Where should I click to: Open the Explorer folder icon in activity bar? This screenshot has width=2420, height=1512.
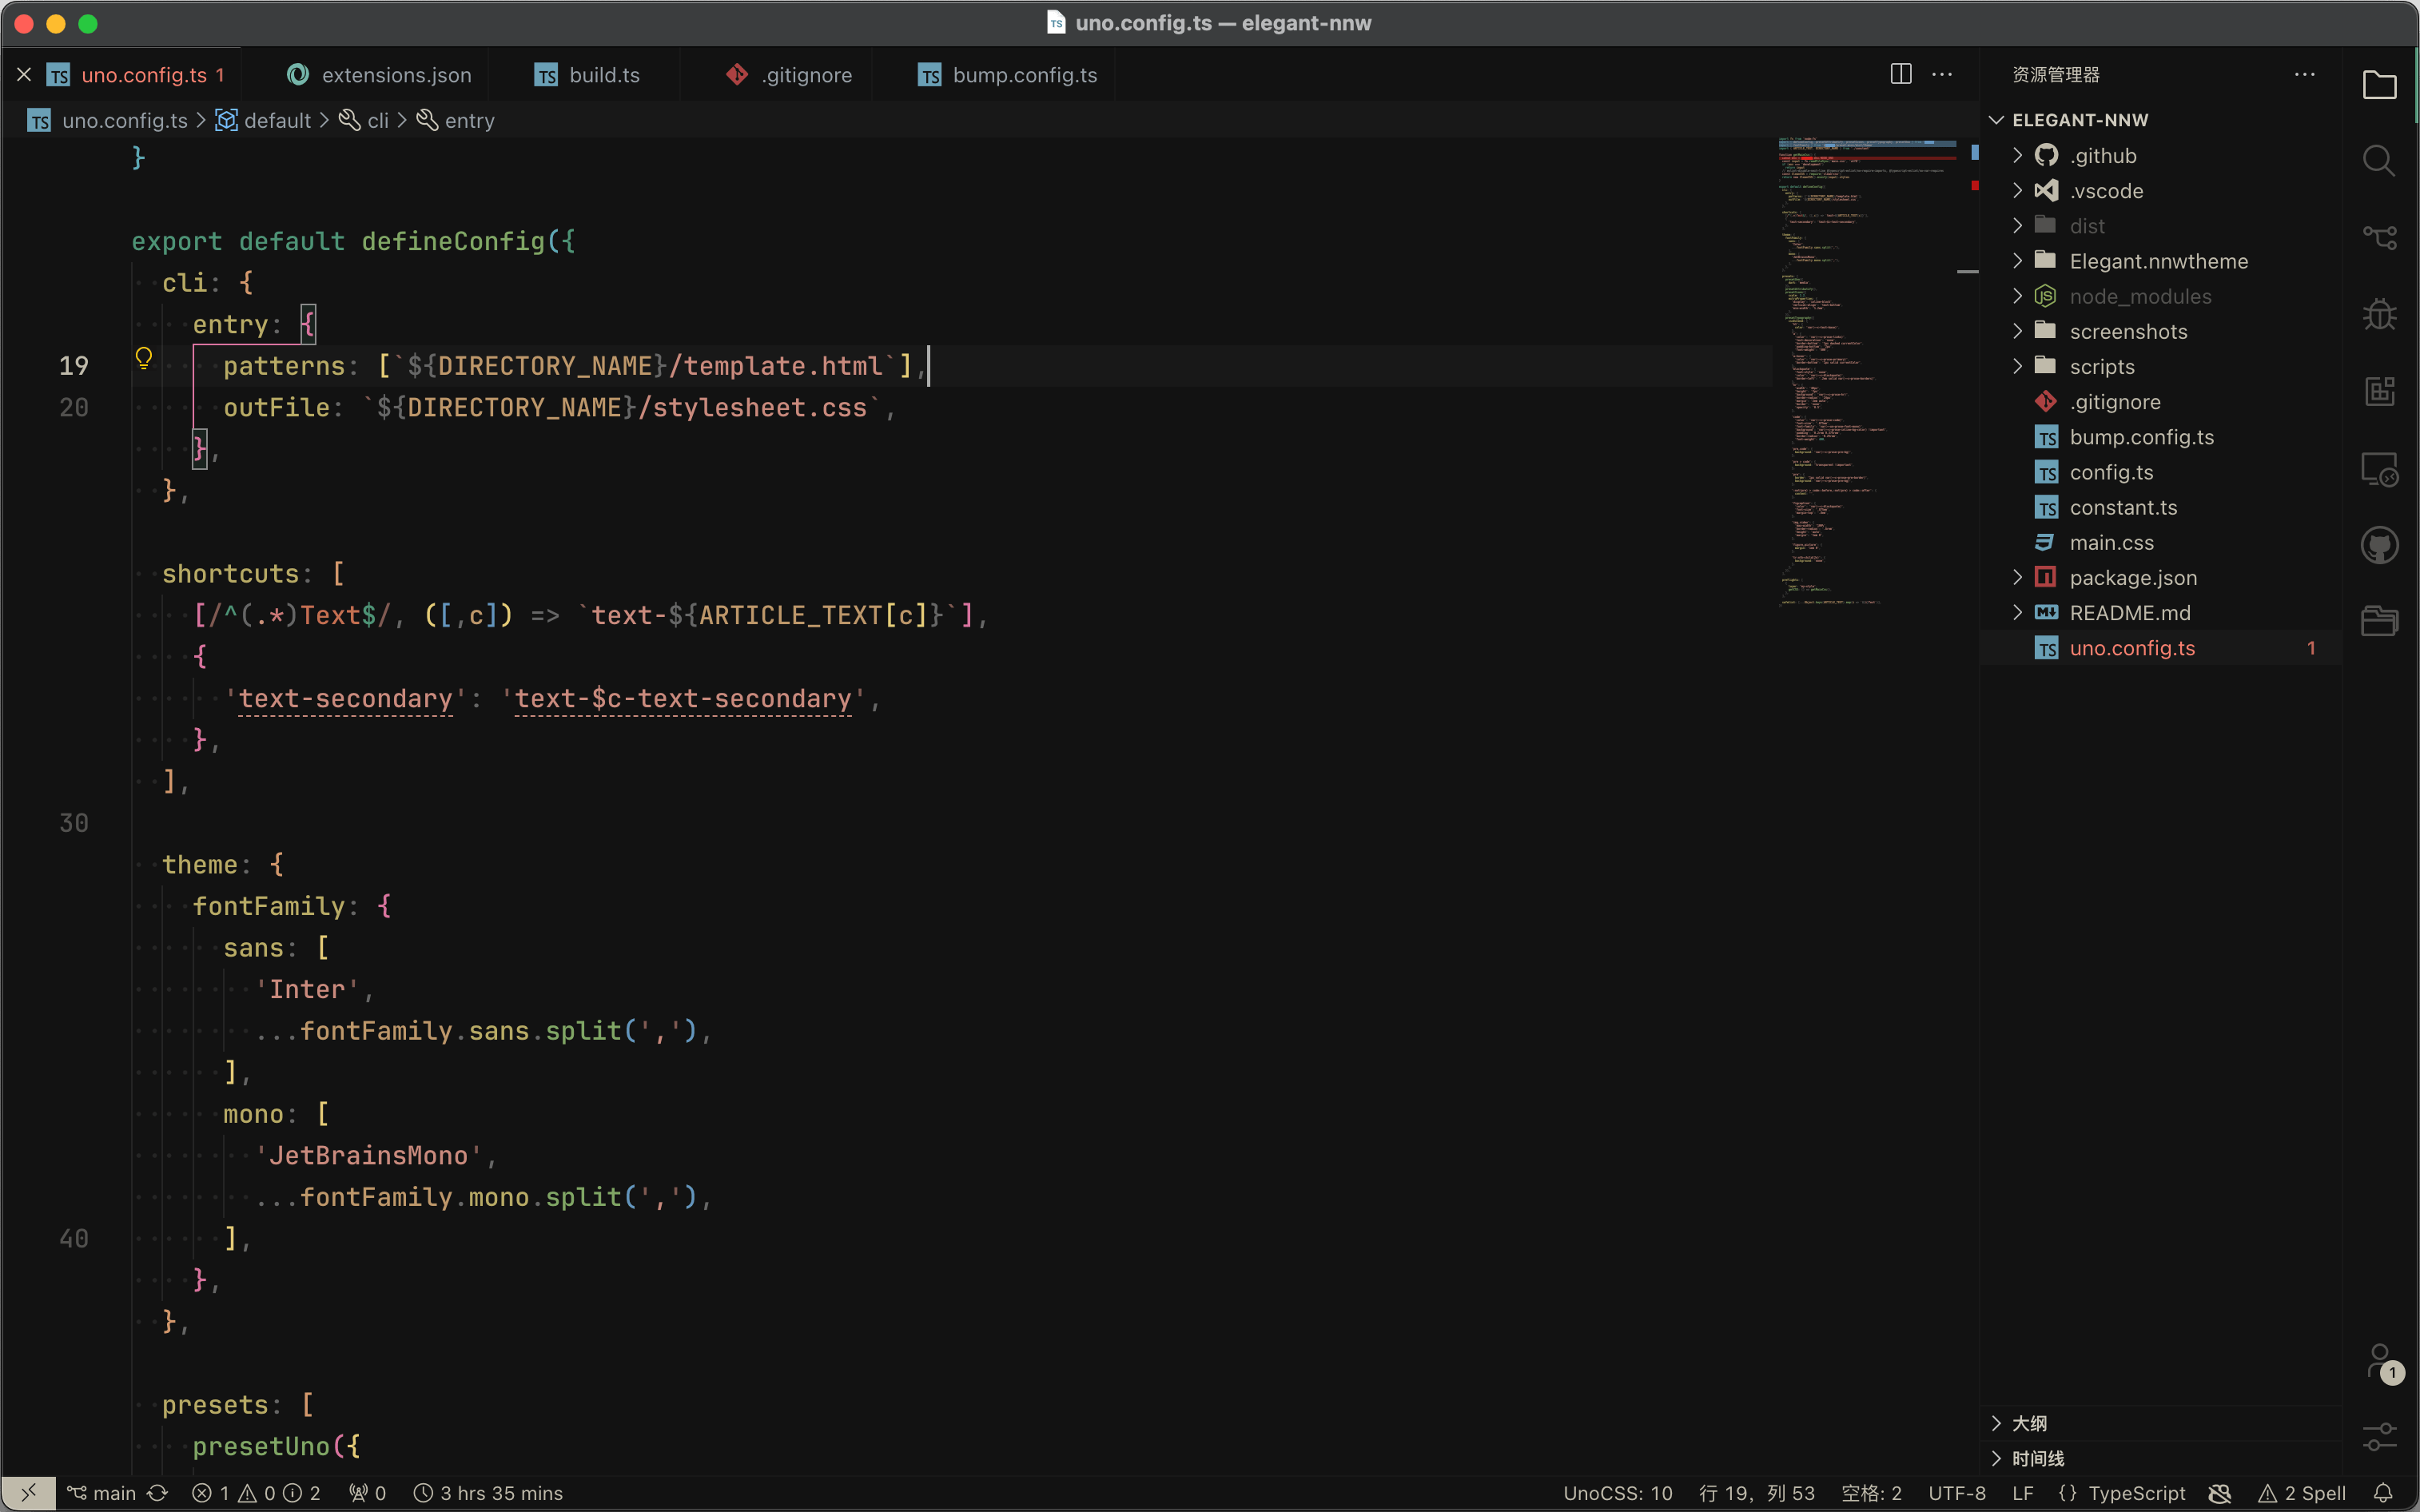(2379, 85)
